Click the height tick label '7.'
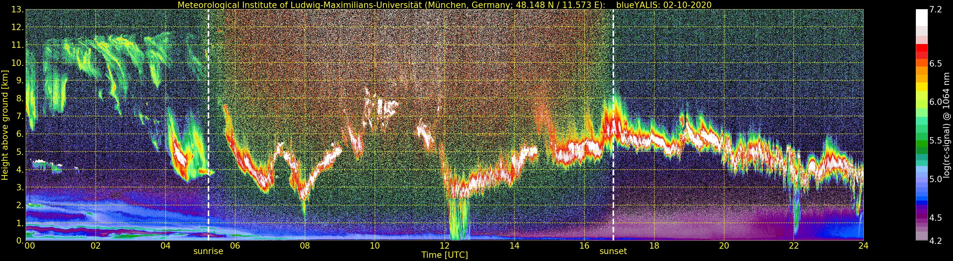Screen dimensions: 953x261 pyautogui.click(x=20, y=116)
